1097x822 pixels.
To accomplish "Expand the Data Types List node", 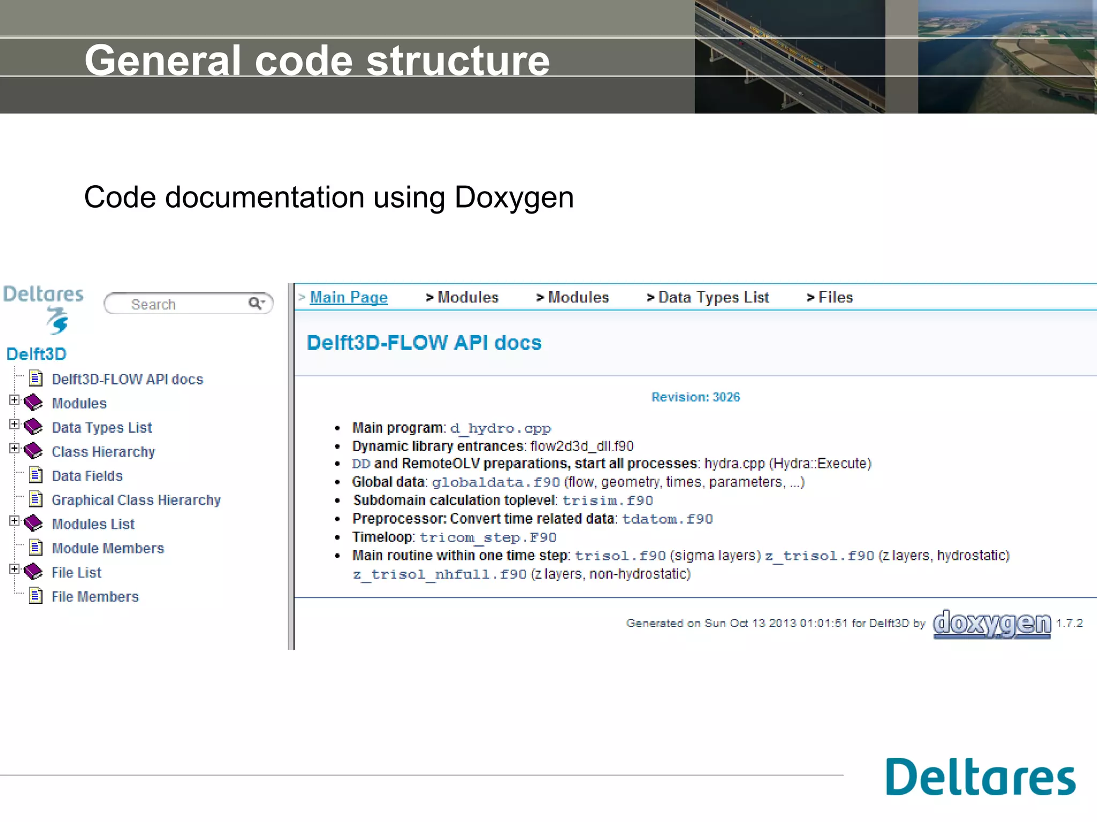I will point(14,424).
